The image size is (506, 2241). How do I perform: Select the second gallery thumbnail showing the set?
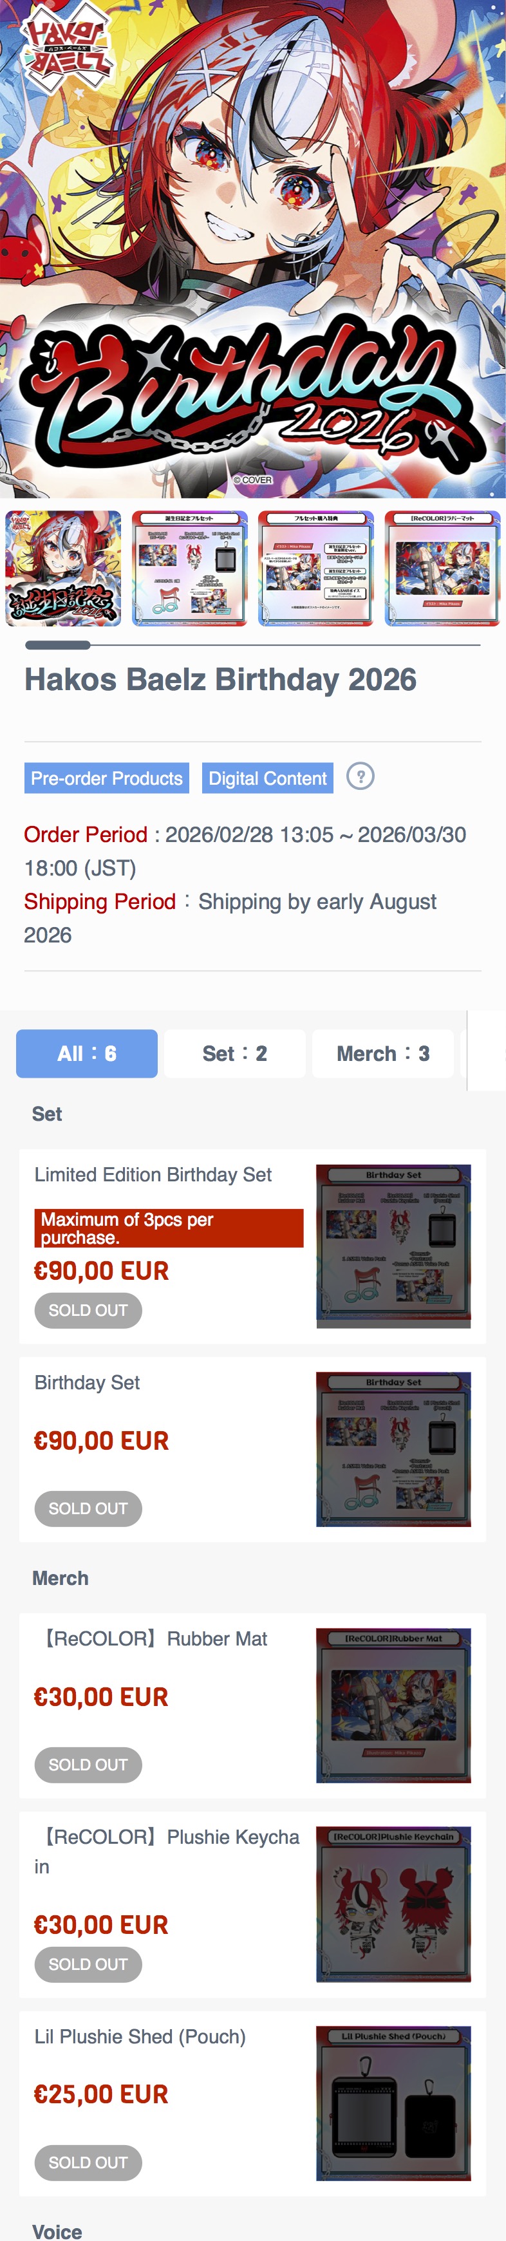(189, 568)
